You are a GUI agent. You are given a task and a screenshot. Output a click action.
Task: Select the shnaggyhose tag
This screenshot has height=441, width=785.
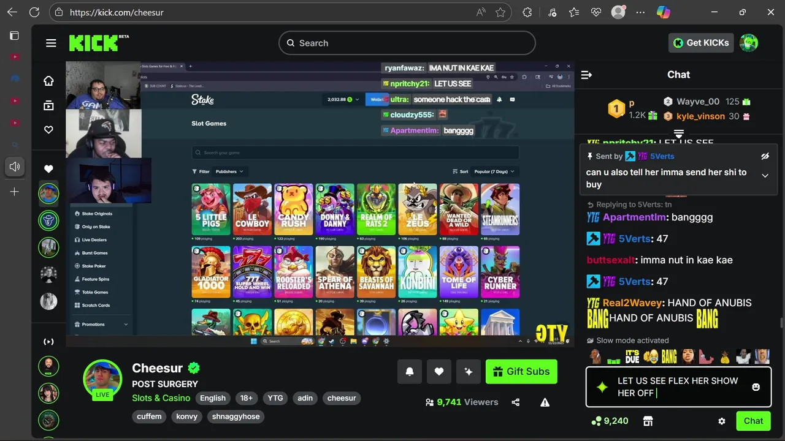click(x=236, y=417)
